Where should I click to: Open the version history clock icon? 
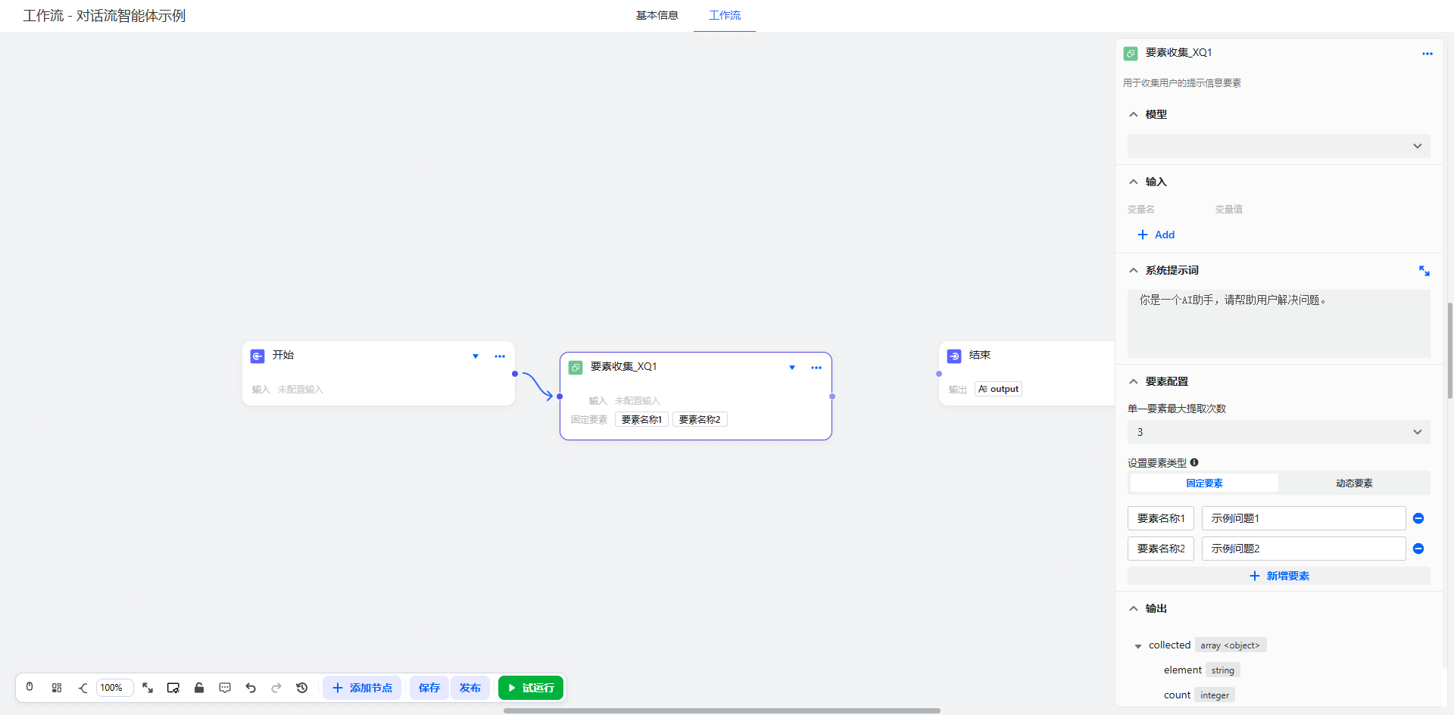[x=302, y=688]
